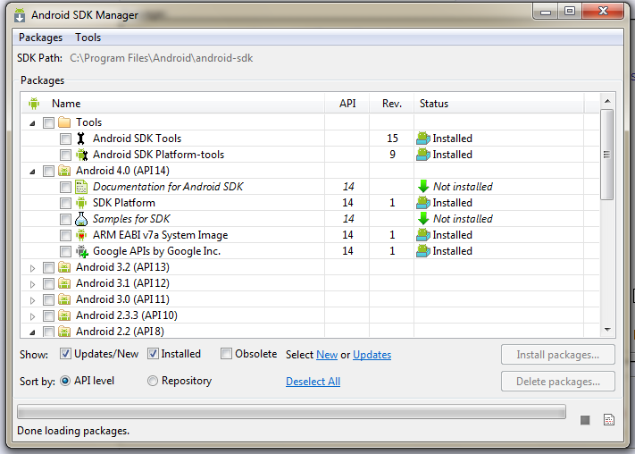Click the ARM EABI v7a System Image icon
This screenshot has height=454, width=635.
81,235
